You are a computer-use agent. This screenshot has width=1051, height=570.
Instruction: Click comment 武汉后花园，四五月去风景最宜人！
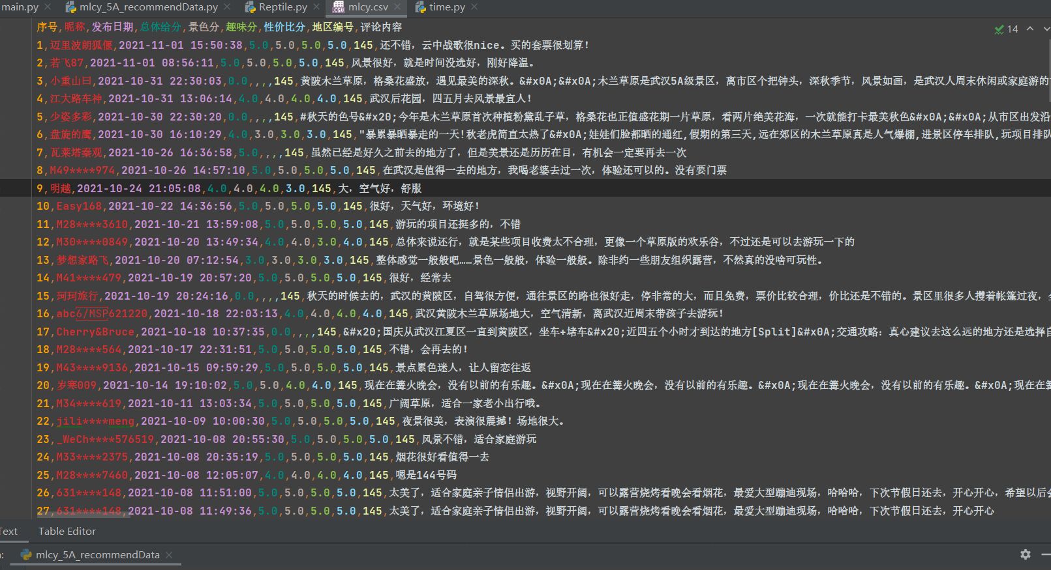coord(451,98)
